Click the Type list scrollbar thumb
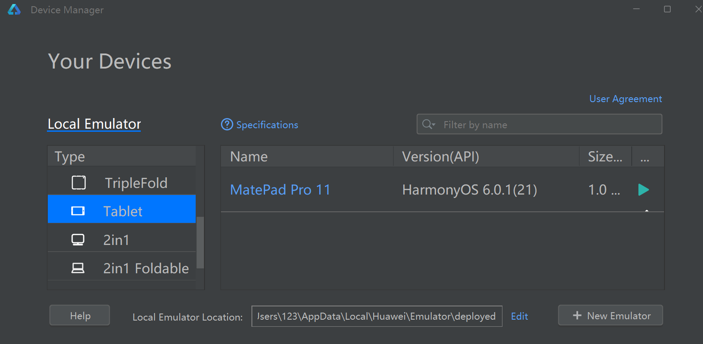 tap(200, 242)
